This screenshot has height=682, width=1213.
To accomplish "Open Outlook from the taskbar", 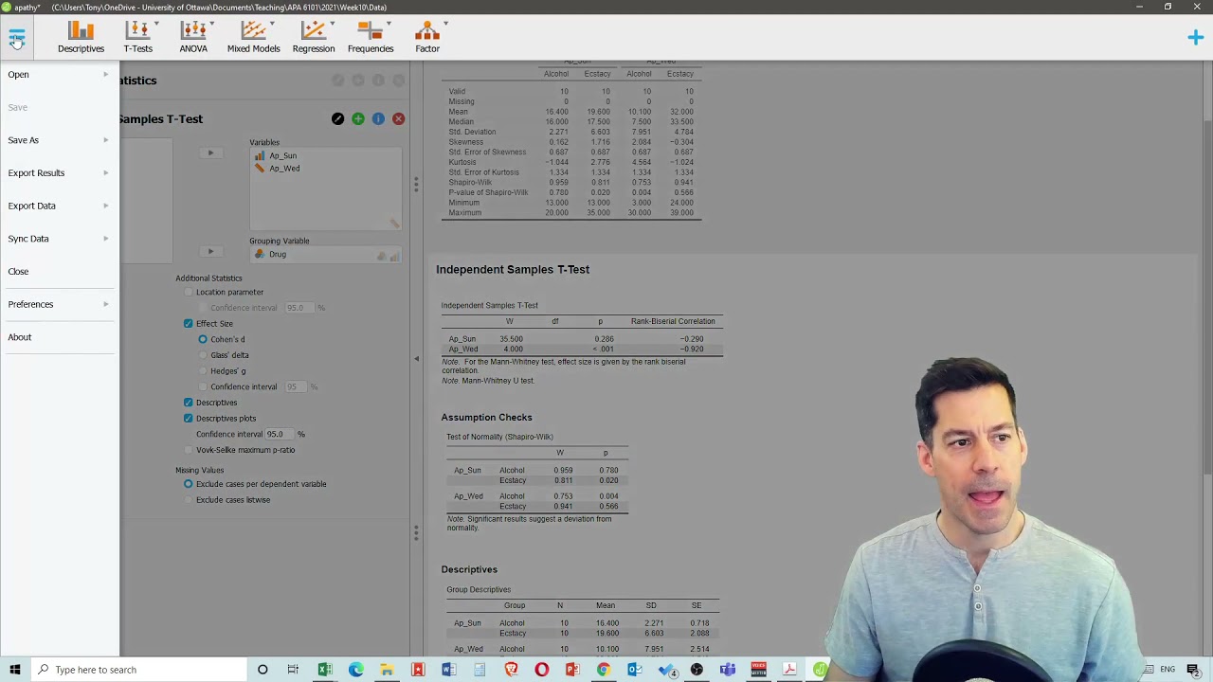I will click(634, 670).
